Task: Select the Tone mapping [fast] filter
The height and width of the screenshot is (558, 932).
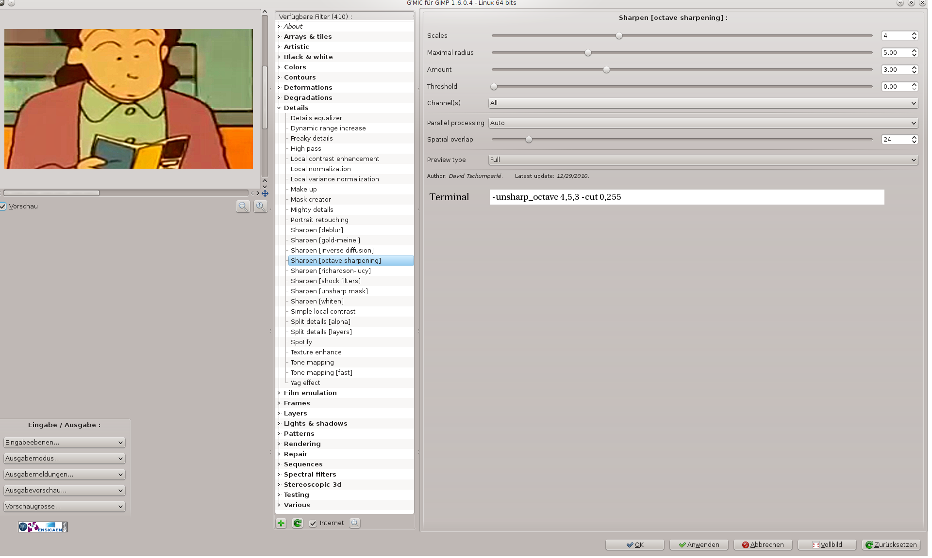Action: [x=321, y=373]
